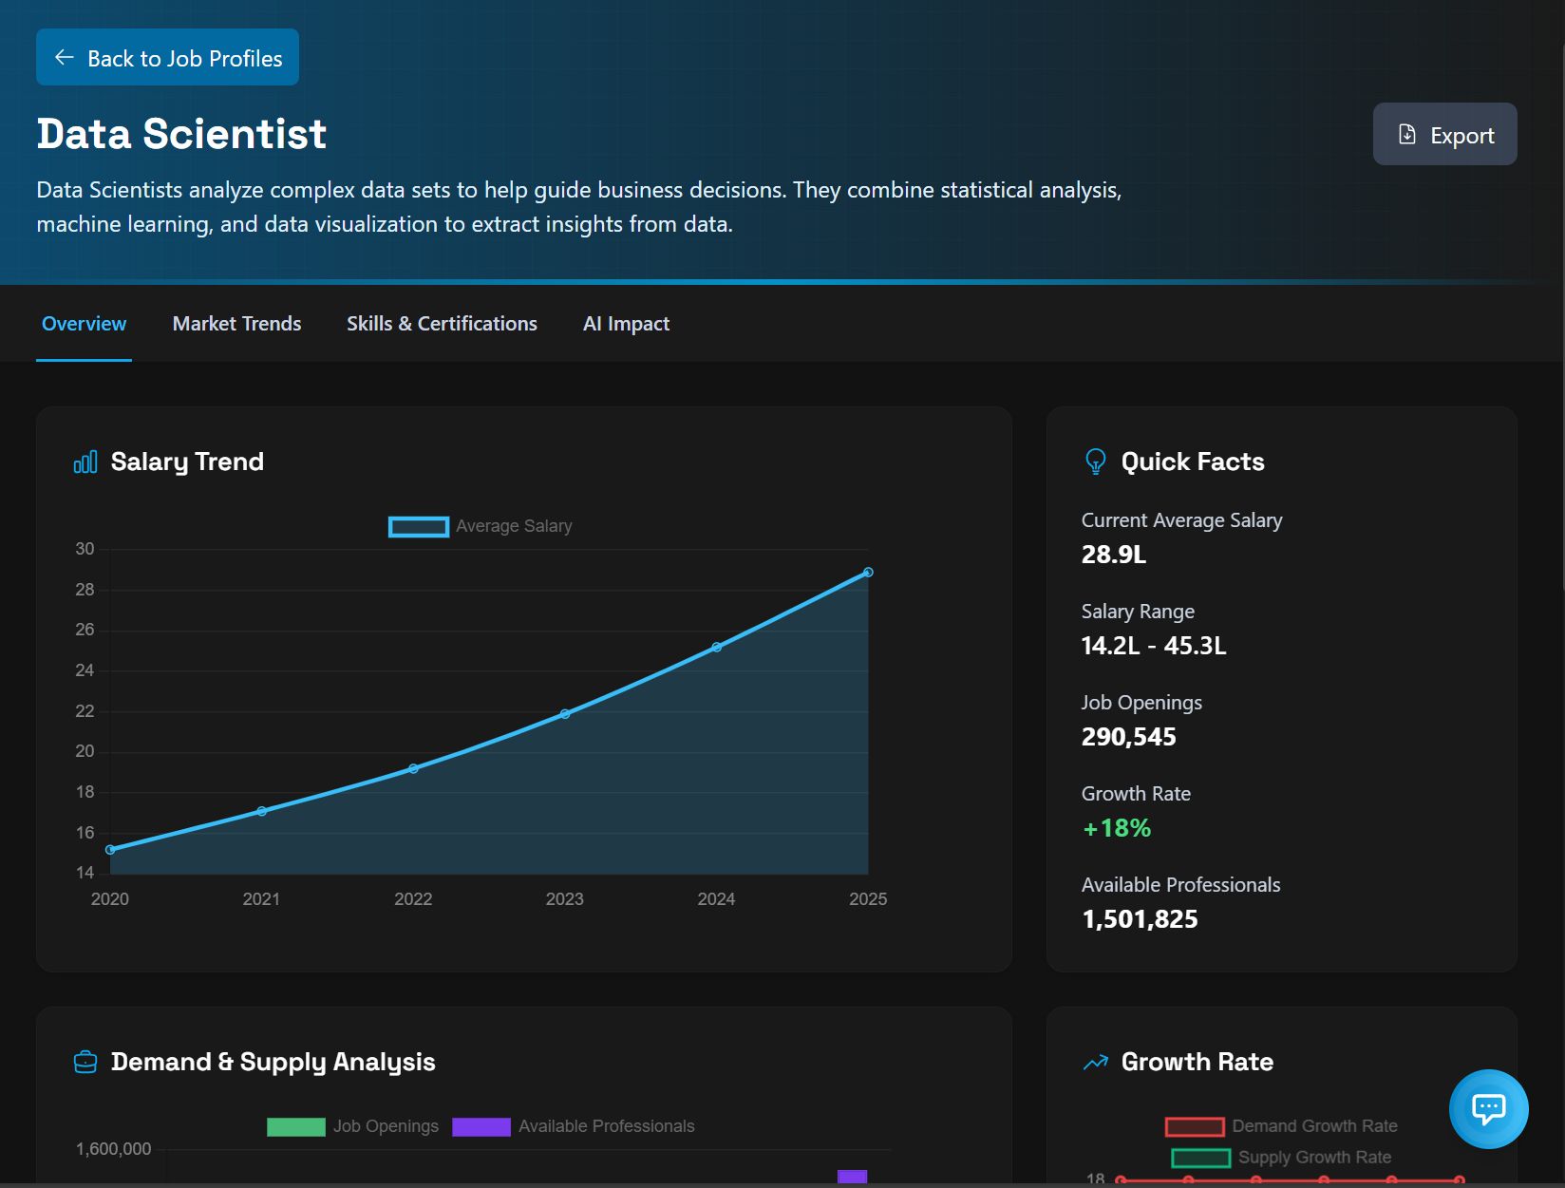Hide the Demand Growth Rate series

point(1280,1126)
